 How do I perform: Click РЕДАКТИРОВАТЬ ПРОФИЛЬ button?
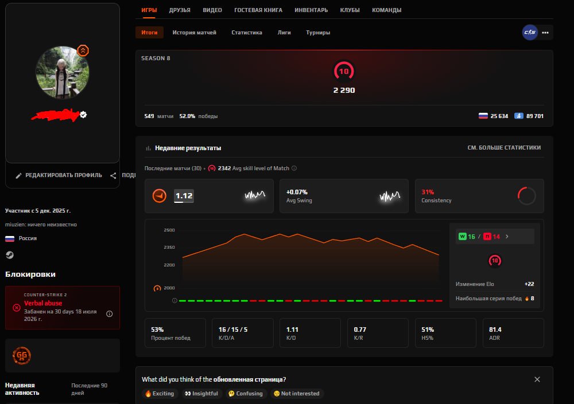pos(59,175)
